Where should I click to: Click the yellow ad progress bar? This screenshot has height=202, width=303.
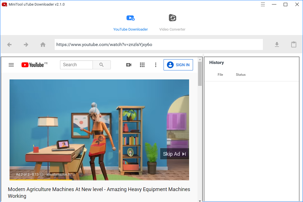click(41, 180)
